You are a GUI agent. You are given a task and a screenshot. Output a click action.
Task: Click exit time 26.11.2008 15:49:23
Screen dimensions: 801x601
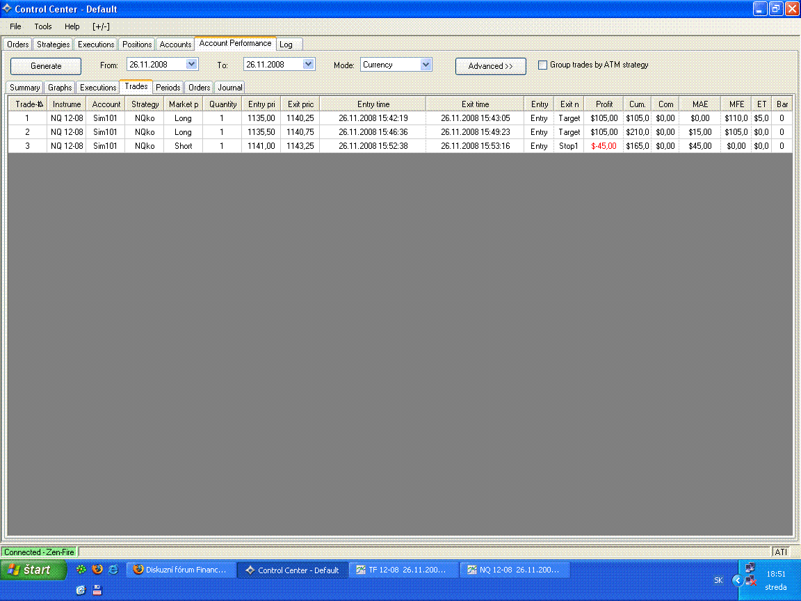click(475, 132)
